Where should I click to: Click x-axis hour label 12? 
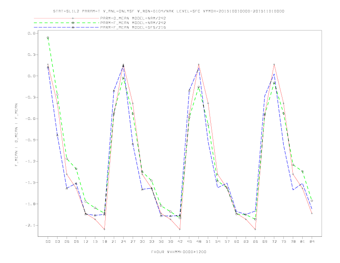tap(86, 242)
